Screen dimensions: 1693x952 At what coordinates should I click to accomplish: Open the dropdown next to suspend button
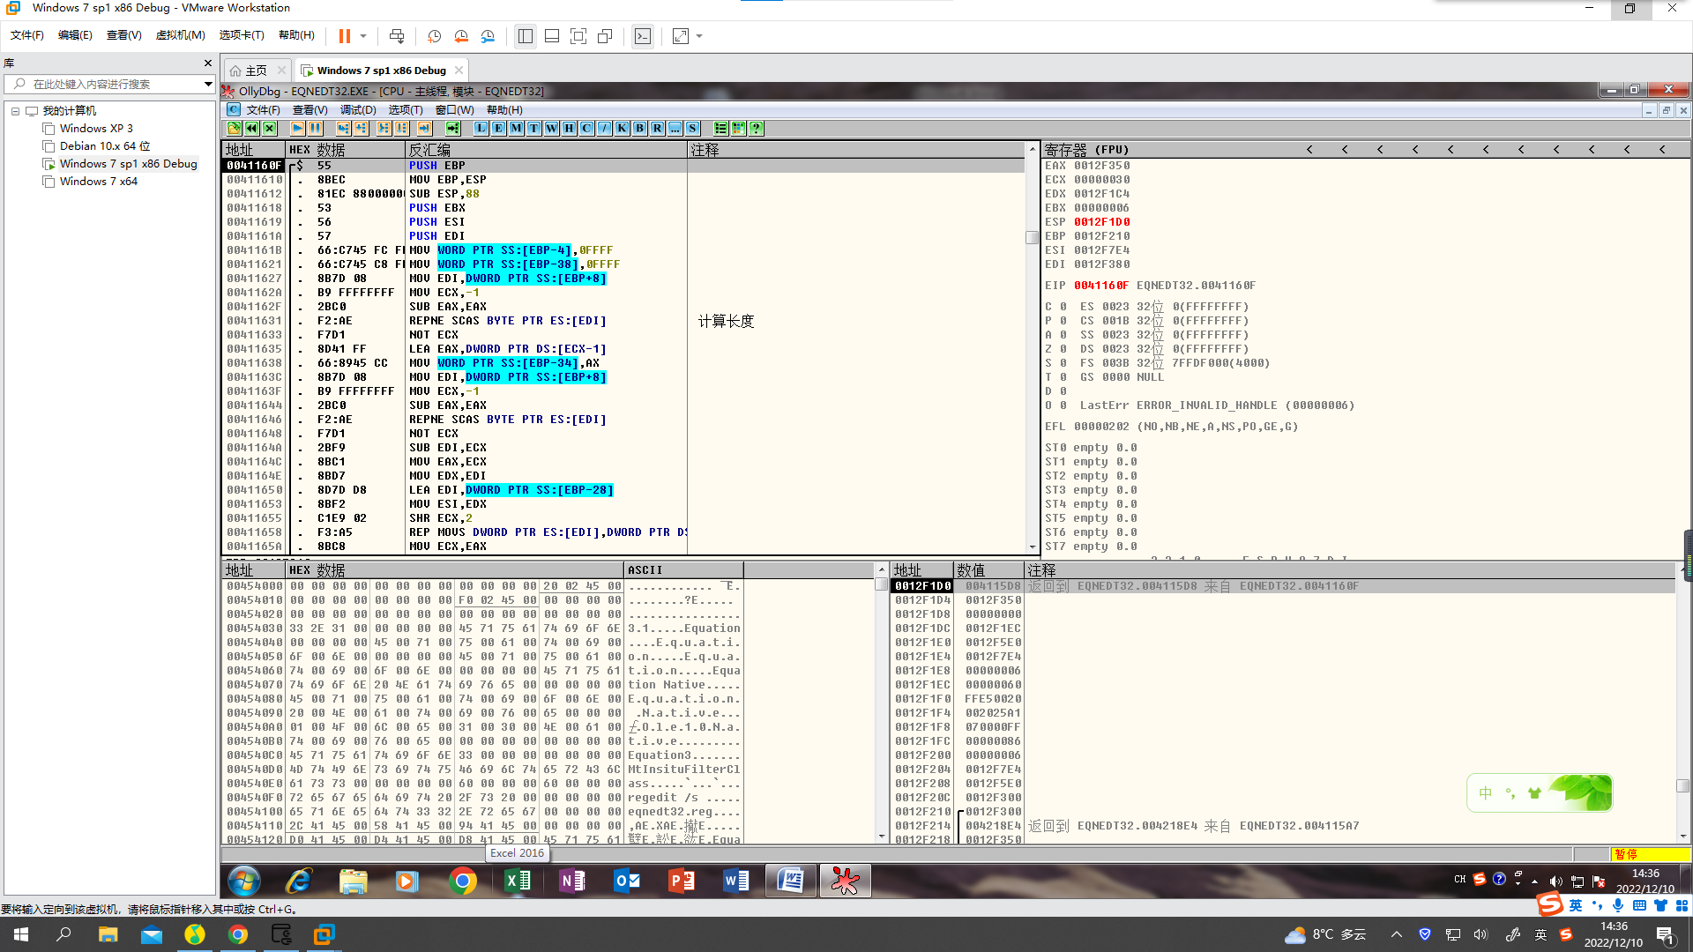363,36
